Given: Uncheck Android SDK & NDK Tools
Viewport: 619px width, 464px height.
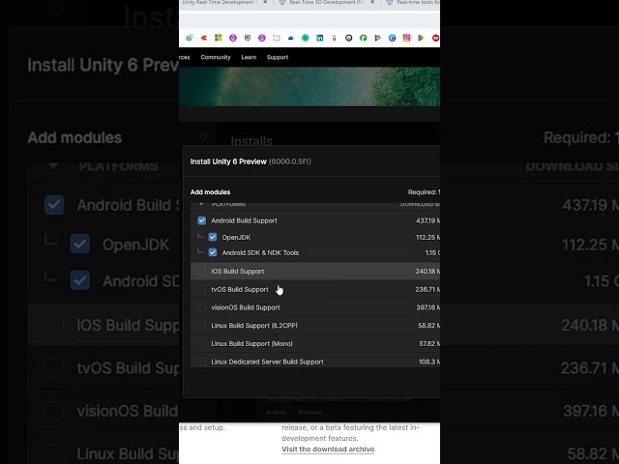Looking at the screenshot, I should tap(213, 252).
